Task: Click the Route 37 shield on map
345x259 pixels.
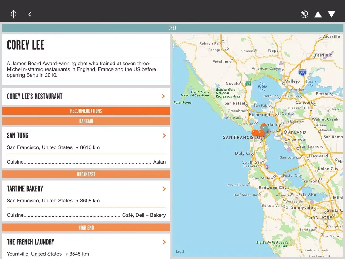Action: pos(248,83)
